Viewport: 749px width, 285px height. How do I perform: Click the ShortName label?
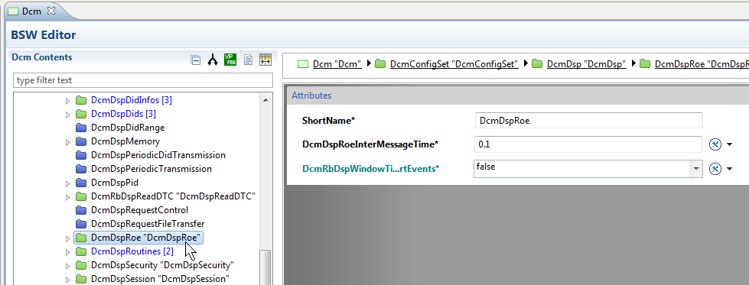tap(329, 120)
